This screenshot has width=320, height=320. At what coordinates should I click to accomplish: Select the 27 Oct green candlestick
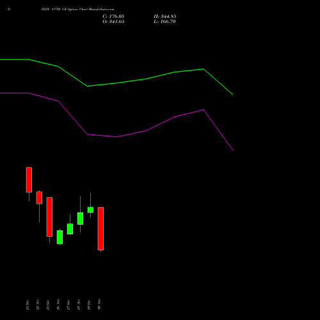(x=70, y=229)
